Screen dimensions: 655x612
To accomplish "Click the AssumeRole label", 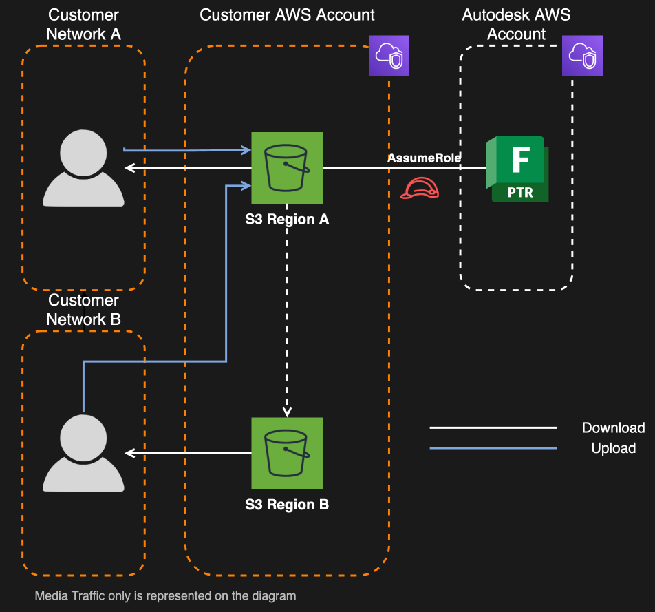I will (425, 158).
